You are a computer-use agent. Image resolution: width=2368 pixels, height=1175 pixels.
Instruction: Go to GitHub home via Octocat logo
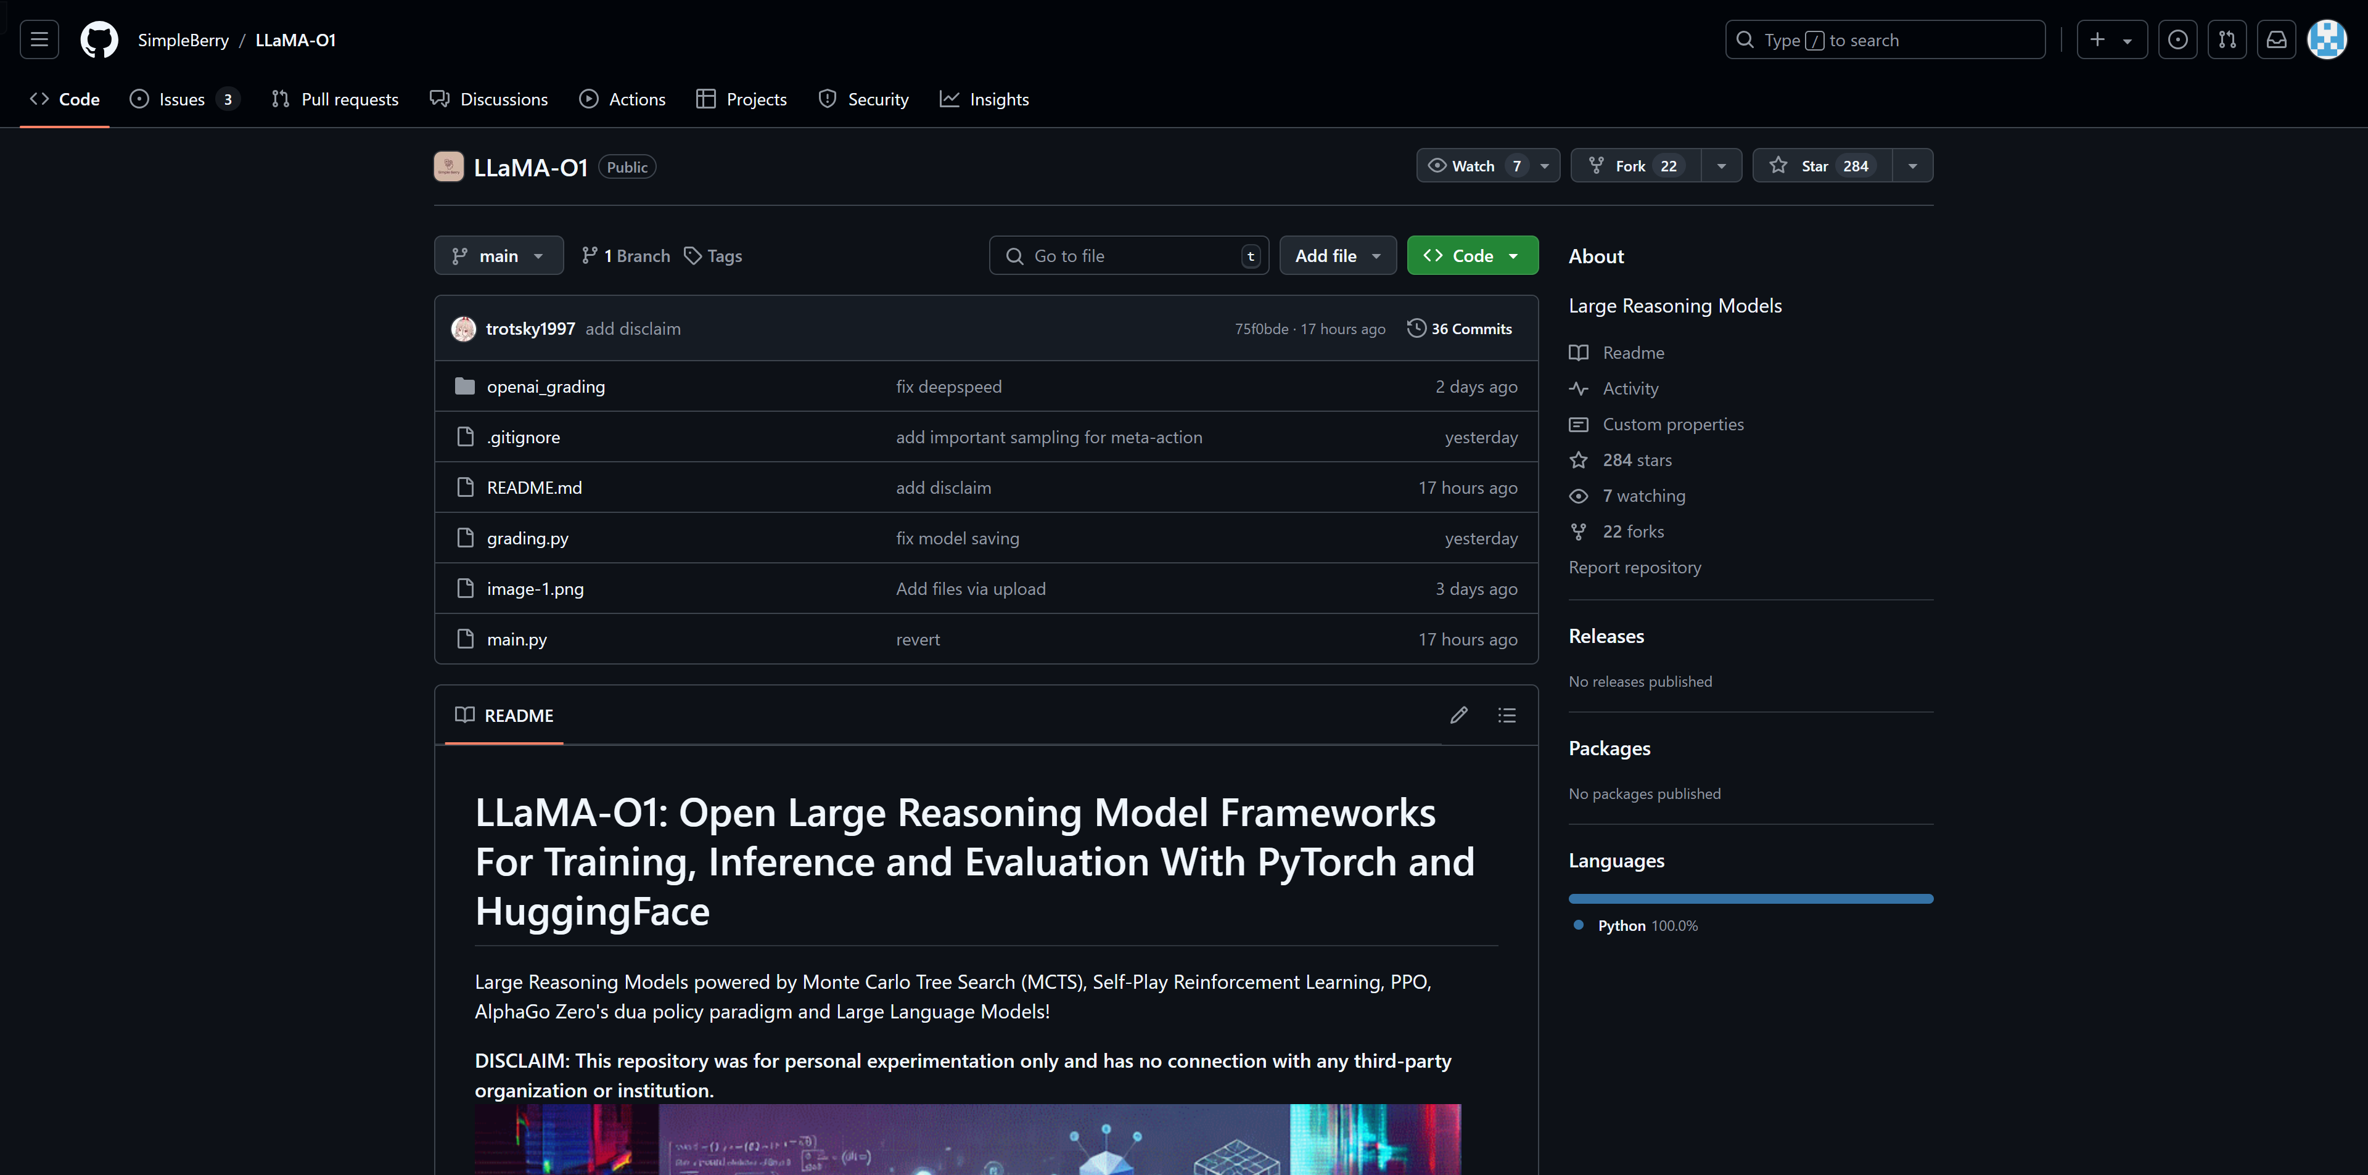(99, 39)
